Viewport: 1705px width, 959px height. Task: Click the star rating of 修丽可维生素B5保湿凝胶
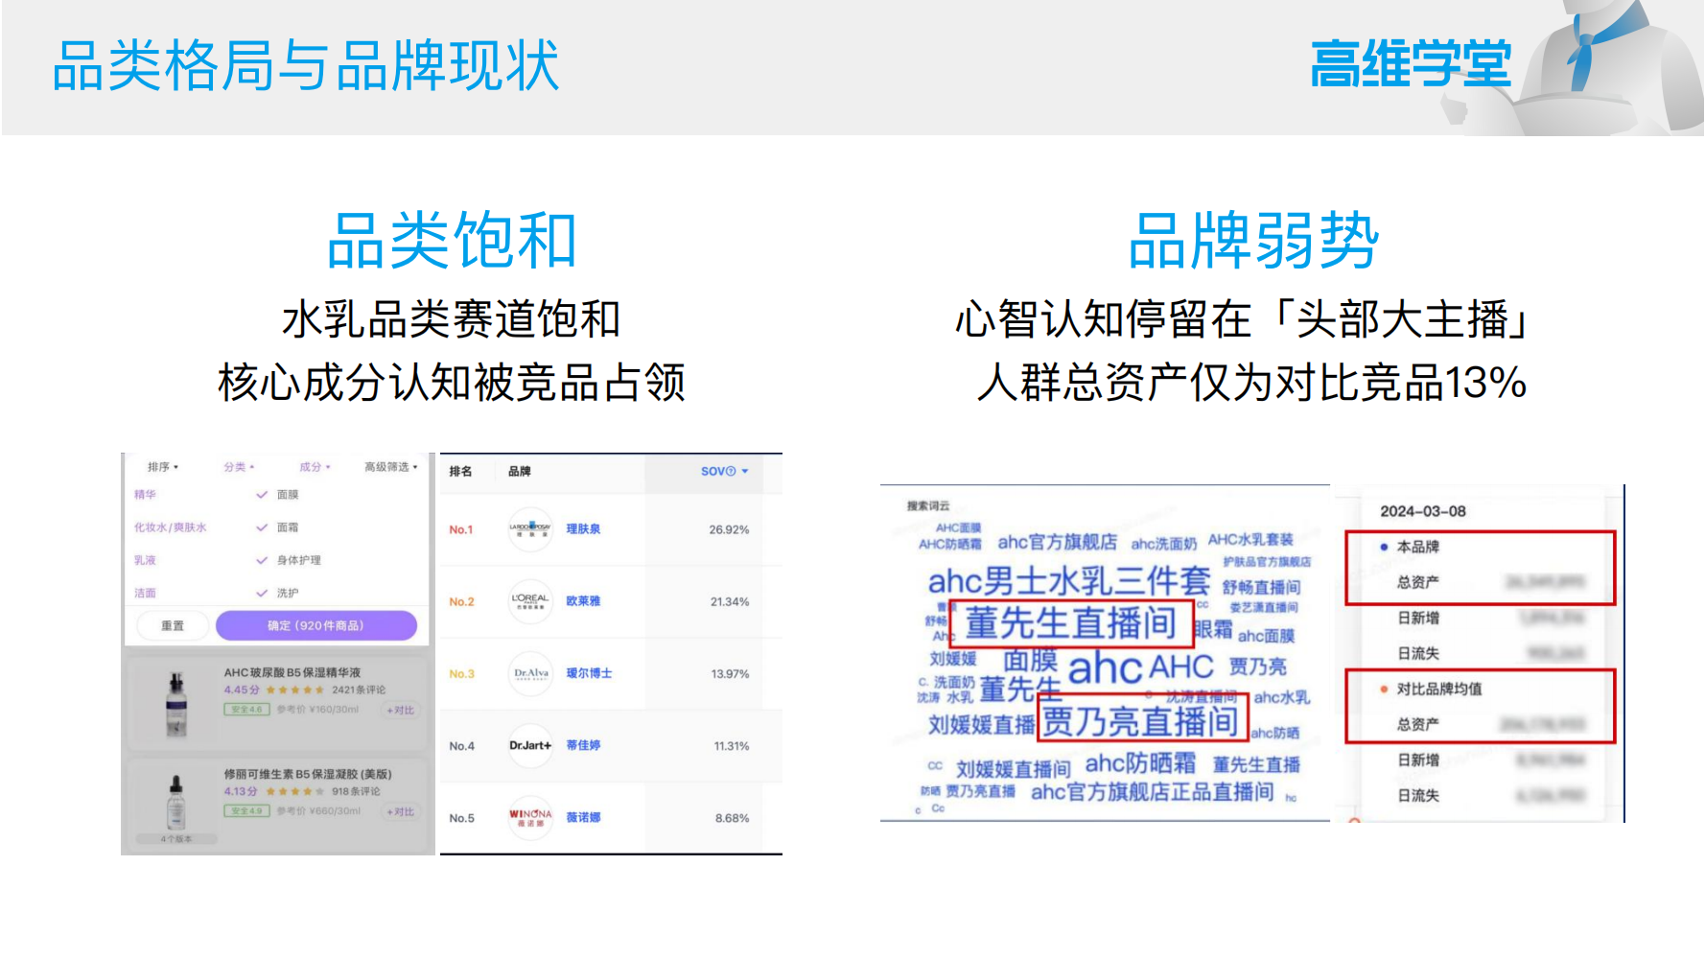click(295, 792)
